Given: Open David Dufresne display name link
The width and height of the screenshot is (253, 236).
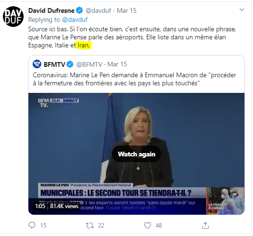Looking at the screenshot, I should [x=51, y=10].
